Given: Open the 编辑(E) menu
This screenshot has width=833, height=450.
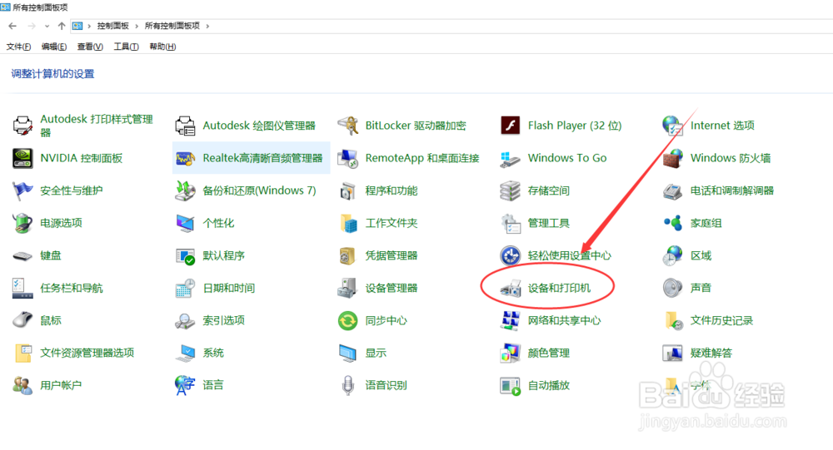Looking at the screenshot, I should [54, 47].
